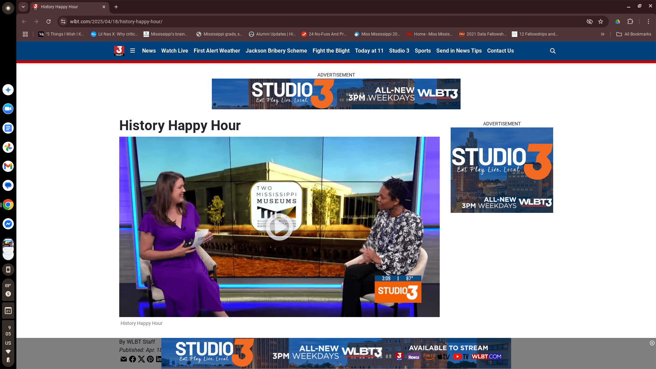Reload the page with browser refresh icon
The height and width of the screenshot is (369, 656).
(49, 22)
